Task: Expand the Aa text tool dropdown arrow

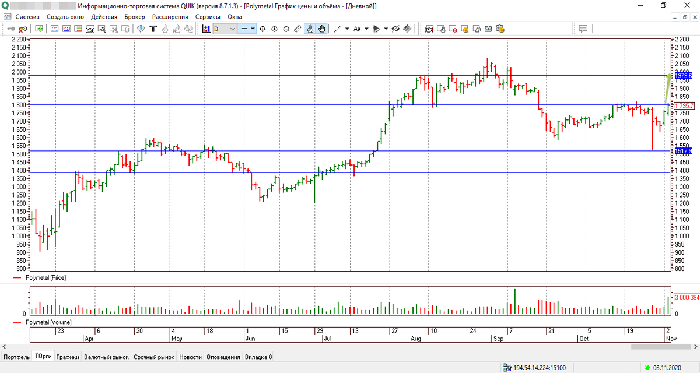Action: [x=366, y=29]
